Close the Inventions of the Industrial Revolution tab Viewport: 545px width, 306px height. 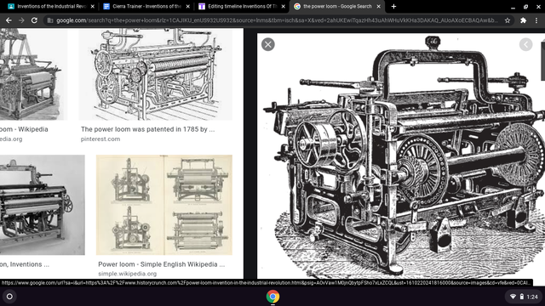click(93, 6)
